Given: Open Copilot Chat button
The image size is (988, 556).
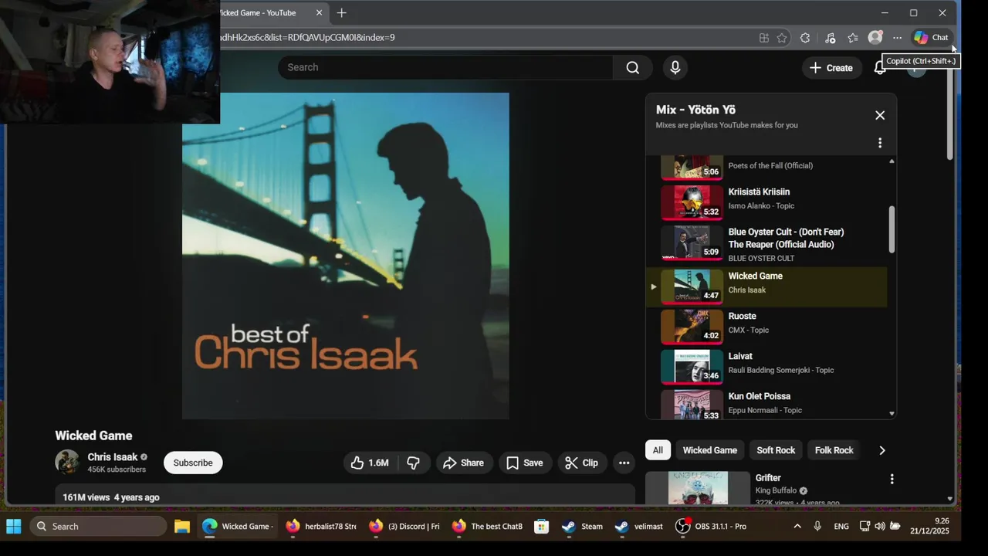Looking at the screenshot, I should [931, 37].
